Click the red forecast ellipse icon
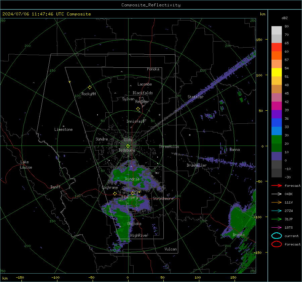The height and width of the screenshot is (282, 302). click(x=276, y=244)
